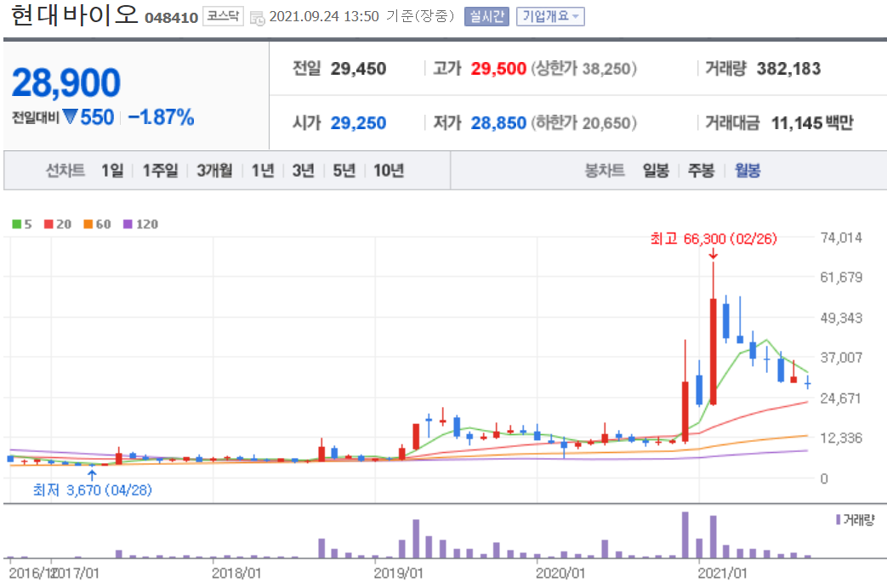
Task: Click the orange 60-period moving average swatch
Action: pyautogui.click(x=88, y=224)
